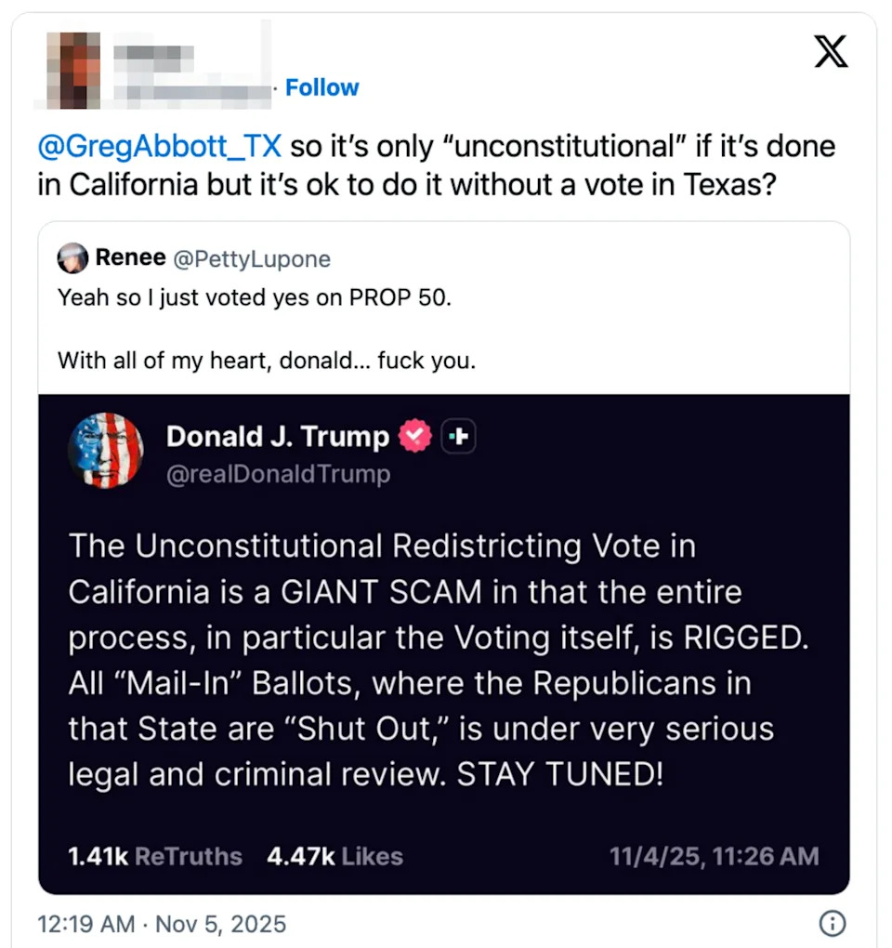This screenshot has height=948, width=892.
Task: Click the 11/4/25, 11:26 AM post time
Action: pos(714,856)
